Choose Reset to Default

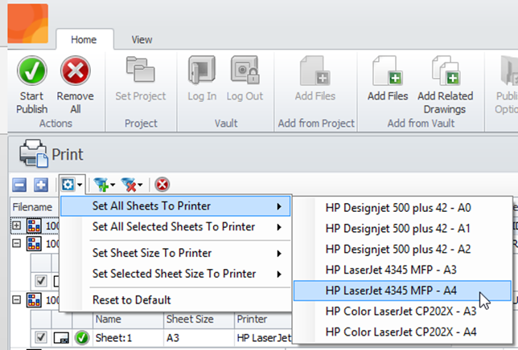click(x=175, y=300)
